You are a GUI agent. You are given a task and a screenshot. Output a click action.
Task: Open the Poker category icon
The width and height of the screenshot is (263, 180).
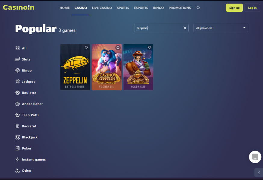[17, 148]
